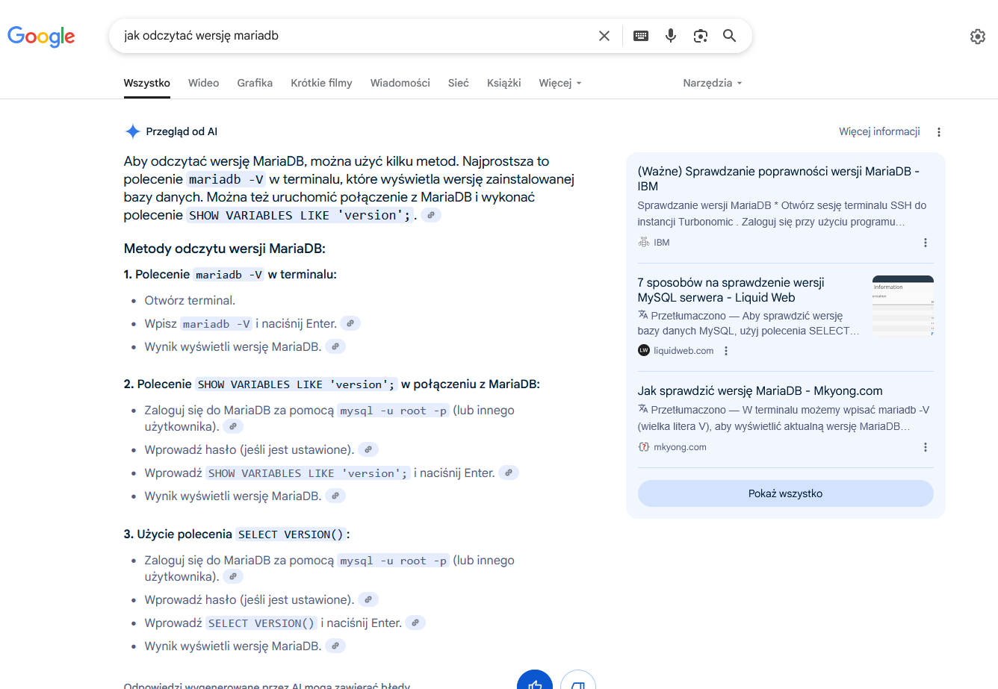Click into the search query input field

351,36
